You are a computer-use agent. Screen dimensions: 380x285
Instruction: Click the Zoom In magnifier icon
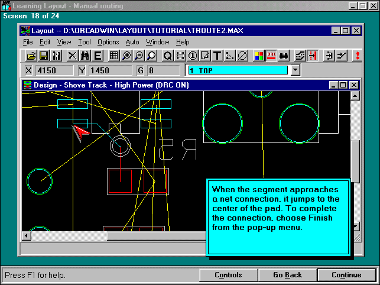click(x=126, y=56)
